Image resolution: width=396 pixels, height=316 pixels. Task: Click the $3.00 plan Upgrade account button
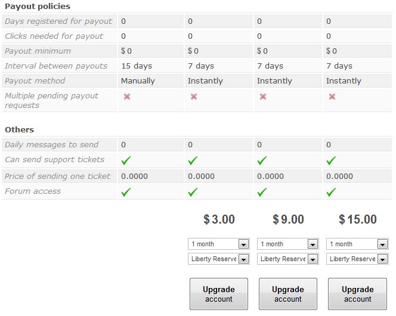click(219, 294)
